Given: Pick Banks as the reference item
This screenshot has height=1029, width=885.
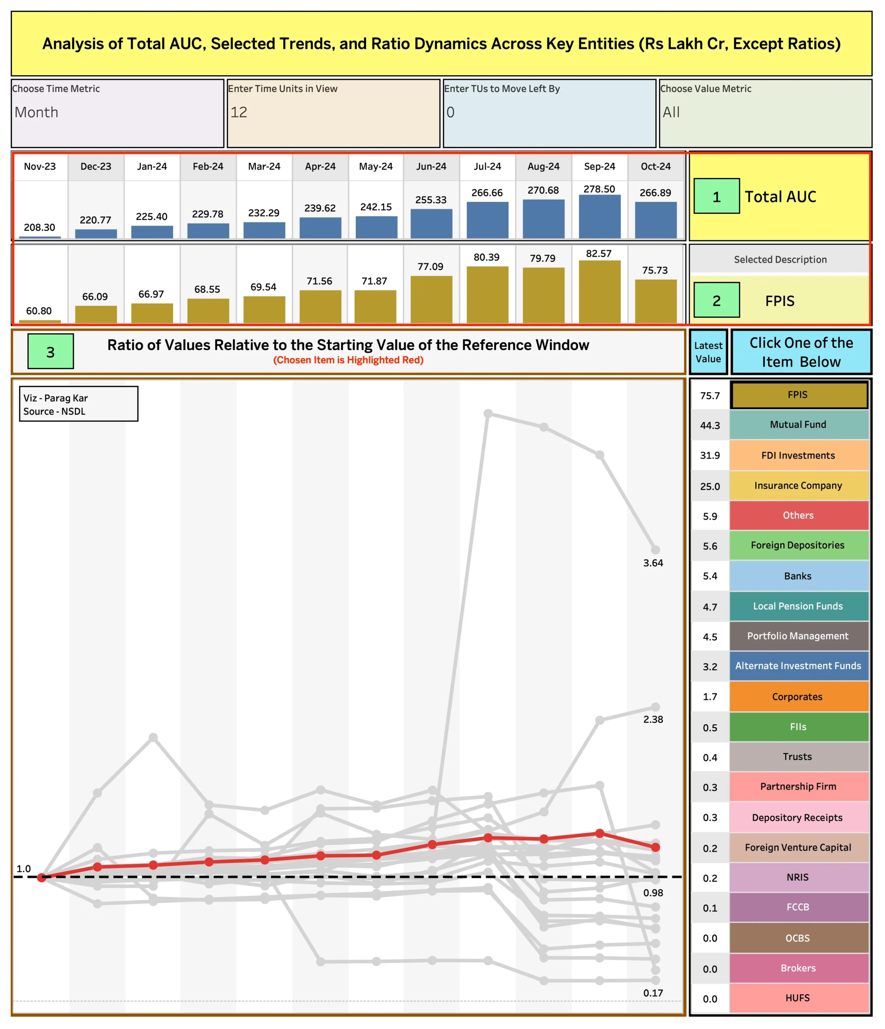Looking at the screenshot, I should [799, 576].
